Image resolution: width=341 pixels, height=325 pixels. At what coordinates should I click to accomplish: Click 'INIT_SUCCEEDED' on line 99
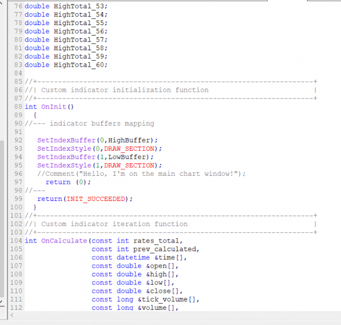click(x=95, y=199)
